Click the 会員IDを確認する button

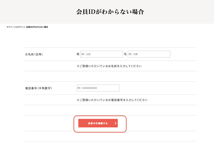(98, 123)
